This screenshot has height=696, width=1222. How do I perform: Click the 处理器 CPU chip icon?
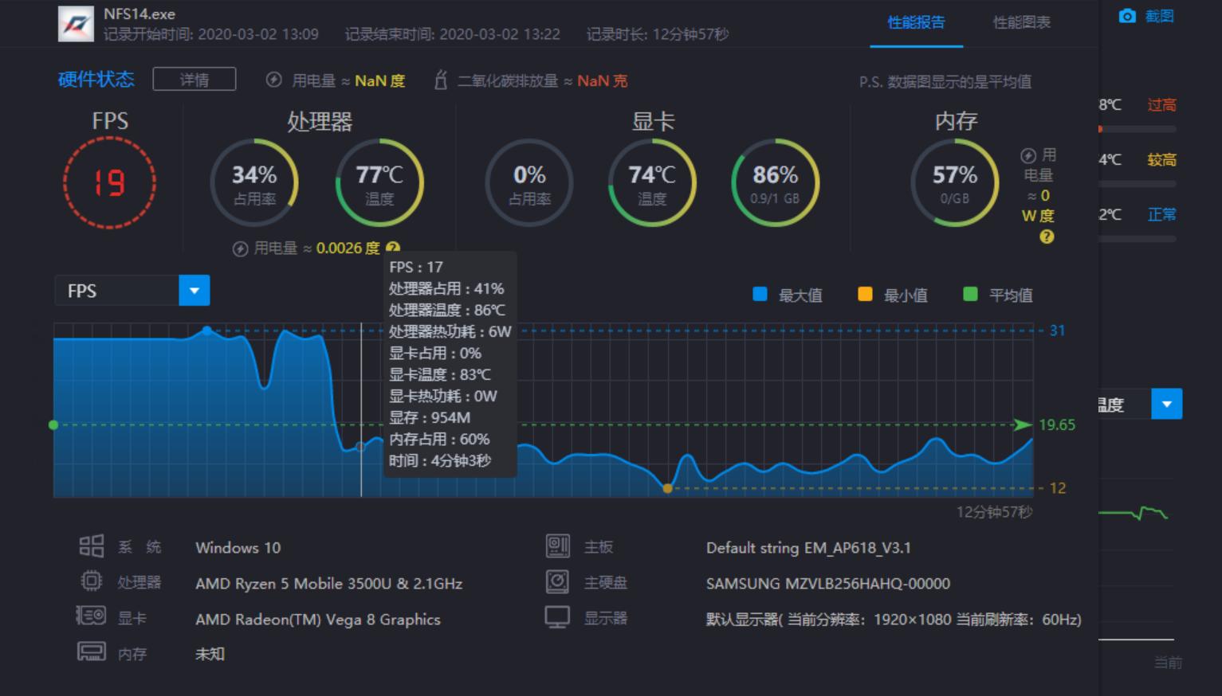tap(93, 581)
